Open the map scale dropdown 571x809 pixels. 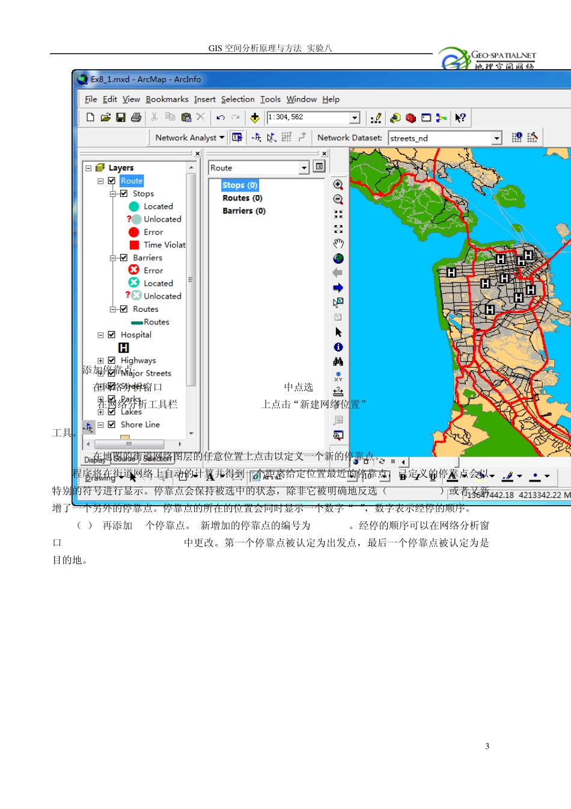click(355, 118)
